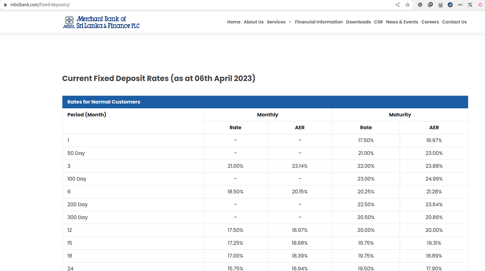Select the 18.97% monthly AER for 12 months
485x271 pixels.
click(x=300, y=230)
